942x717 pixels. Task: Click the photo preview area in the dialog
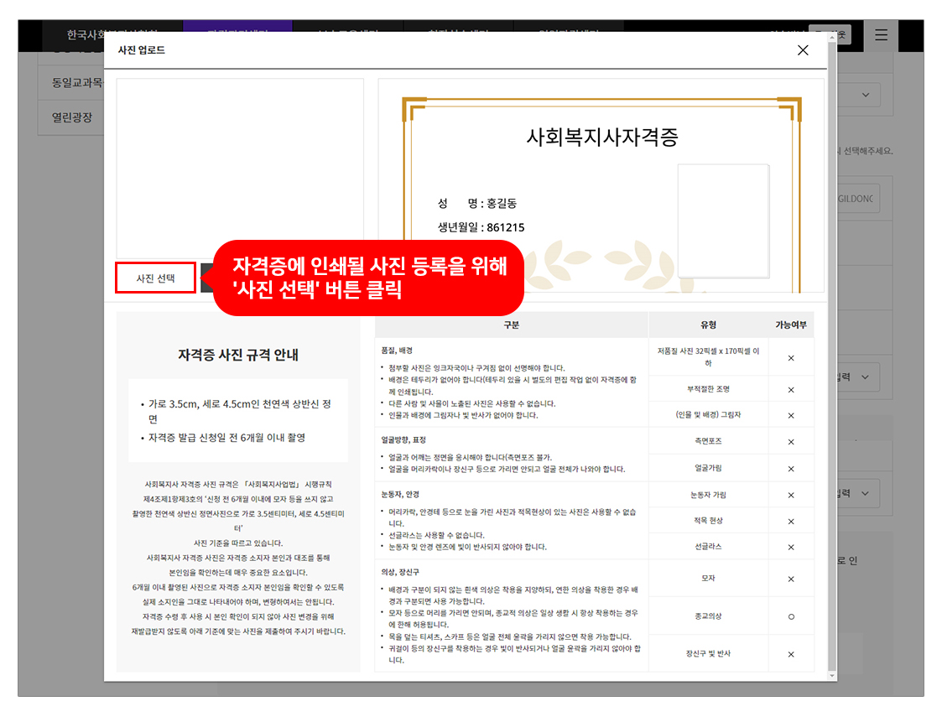240,168
